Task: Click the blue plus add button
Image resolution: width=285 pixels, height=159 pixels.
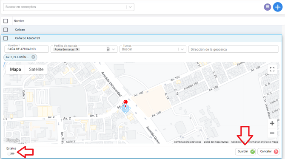Action: [x=278, y=7]
